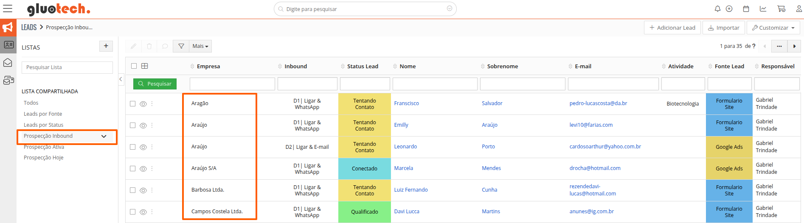This screenshot has width=804, height=223.
Task: Open the Customizar dropdown
Action: point(773,28)
